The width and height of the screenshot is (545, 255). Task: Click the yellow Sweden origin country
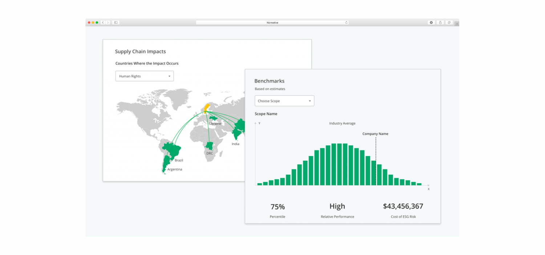pyautogui.click(x=207, y=108)
